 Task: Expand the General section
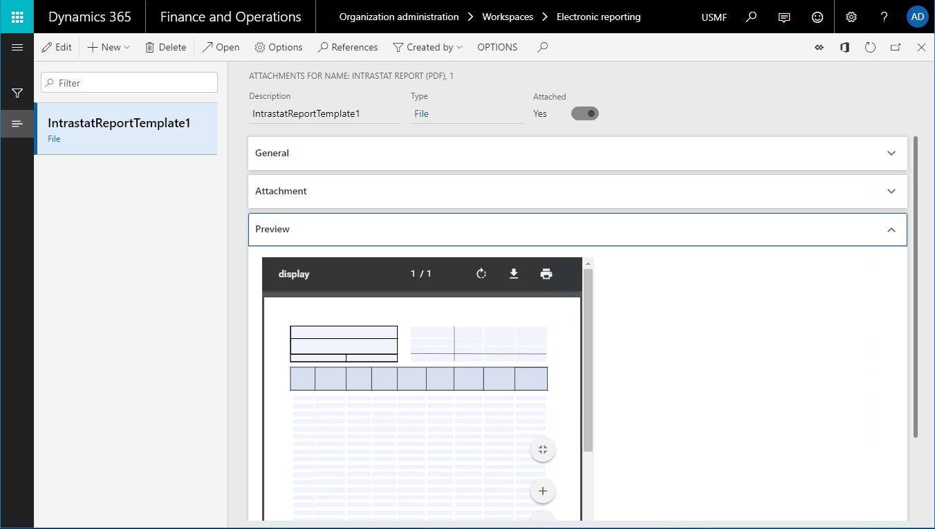(577, 153)
